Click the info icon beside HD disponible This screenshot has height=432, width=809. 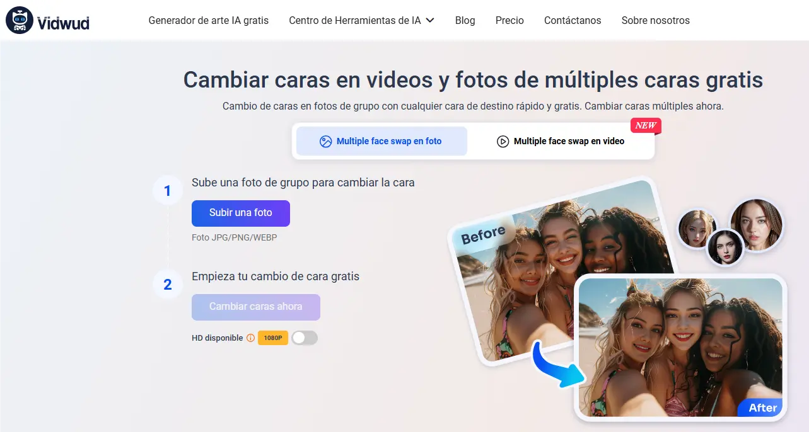250,338
